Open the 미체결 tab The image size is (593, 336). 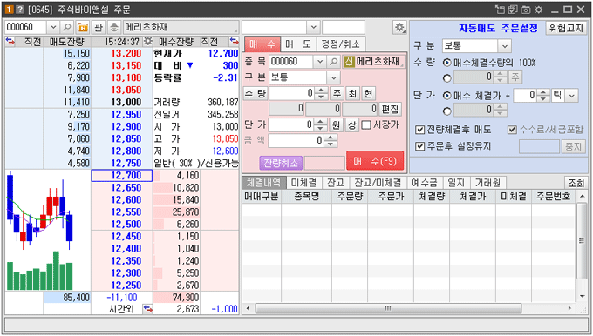click(303, 183)
